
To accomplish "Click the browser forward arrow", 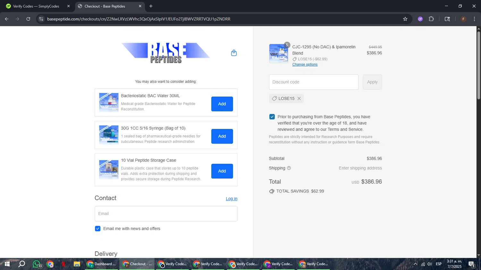I will (x=17, y=19).
